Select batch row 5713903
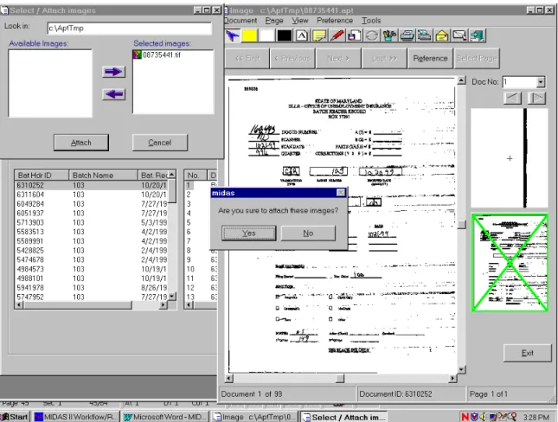The width and height of the screenshot is (558, 422). tap(91, 222)
